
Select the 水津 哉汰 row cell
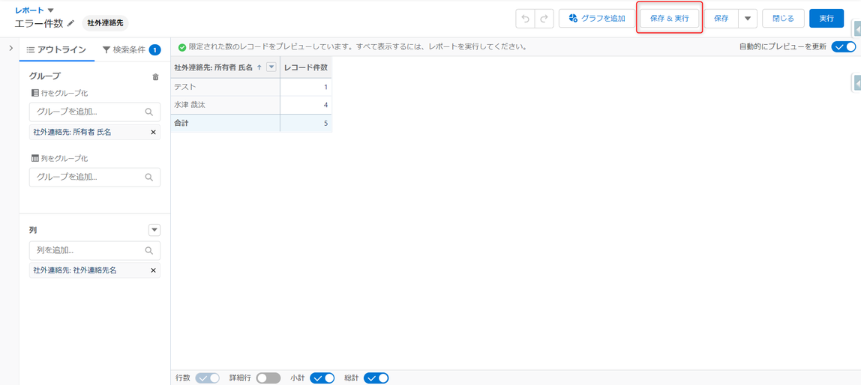pos(225,105)
